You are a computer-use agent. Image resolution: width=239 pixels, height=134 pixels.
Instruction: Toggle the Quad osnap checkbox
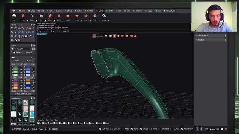79,123
